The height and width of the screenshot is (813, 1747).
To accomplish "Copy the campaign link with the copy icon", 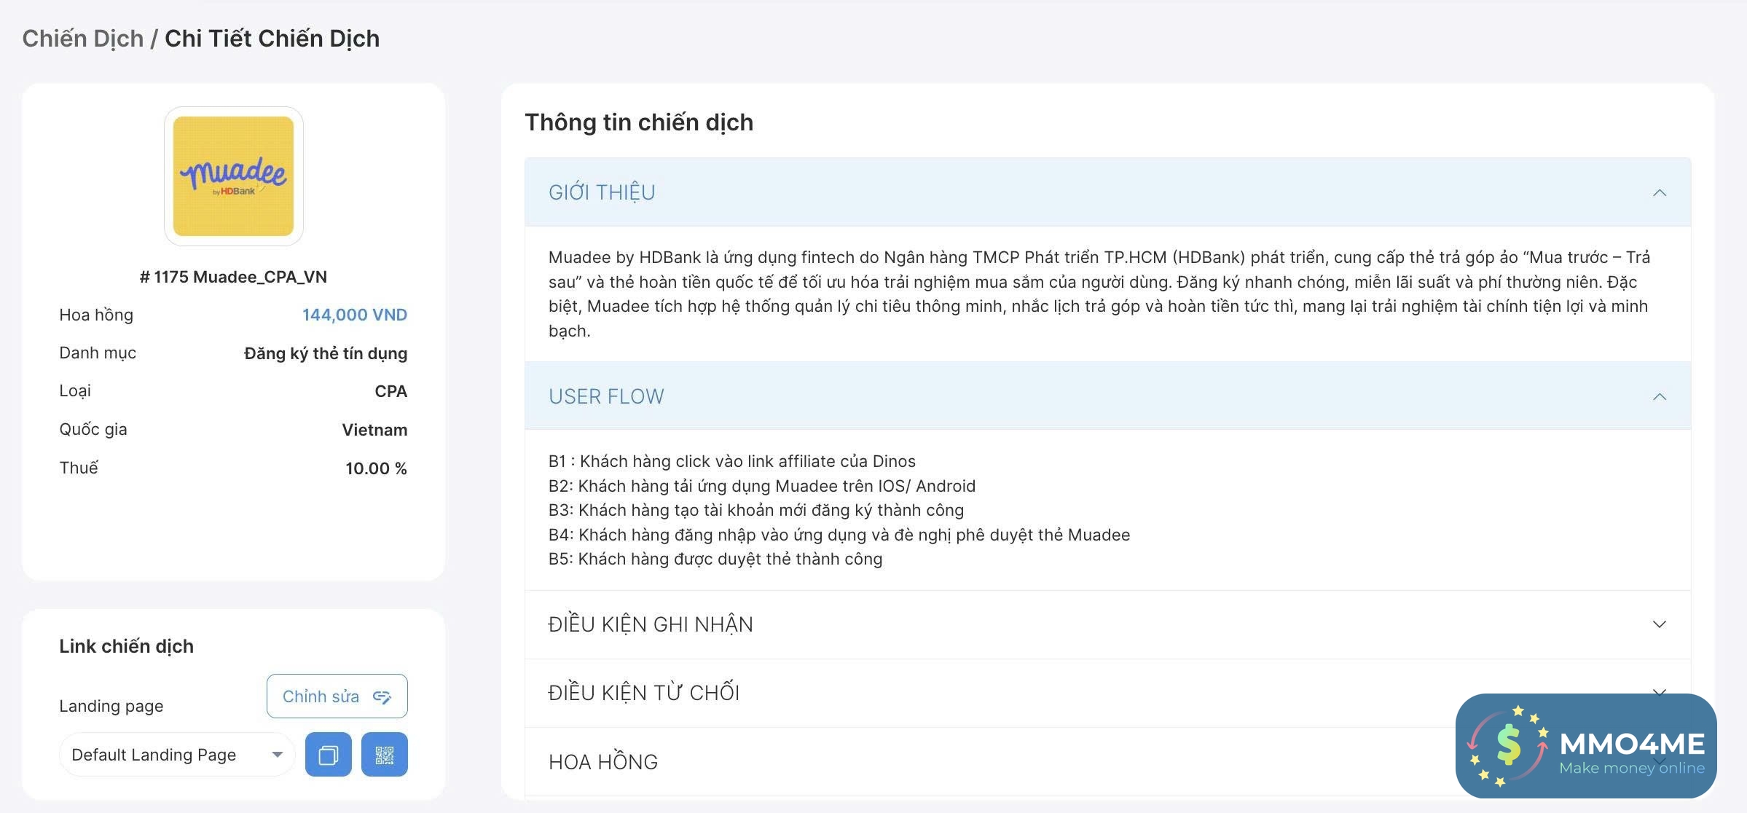I will point(328,755).
